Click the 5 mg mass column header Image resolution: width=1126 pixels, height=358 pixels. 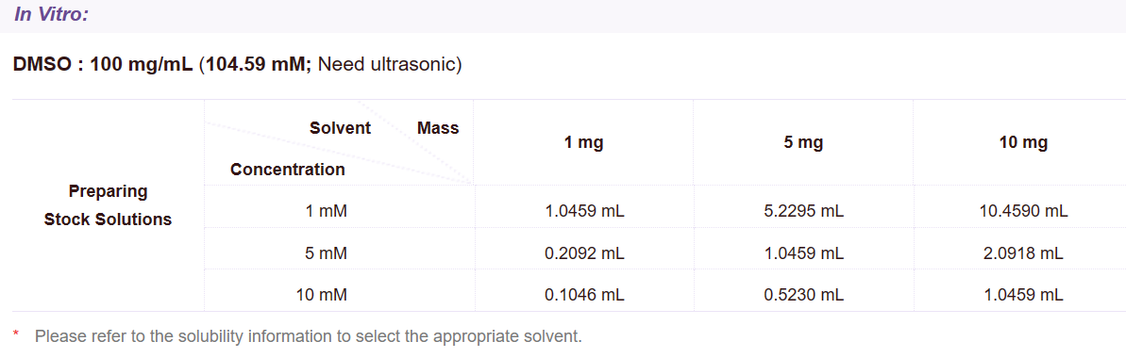point(803,143)
